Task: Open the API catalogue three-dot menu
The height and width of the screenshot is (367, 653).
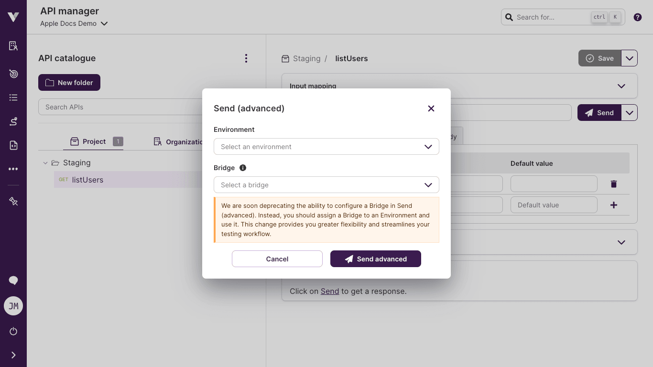Action: [x=246, y=58]
